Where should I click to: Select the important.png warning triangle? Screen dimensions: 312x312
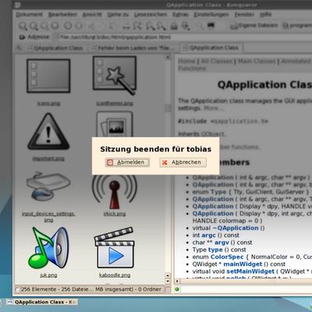[48, 131]
